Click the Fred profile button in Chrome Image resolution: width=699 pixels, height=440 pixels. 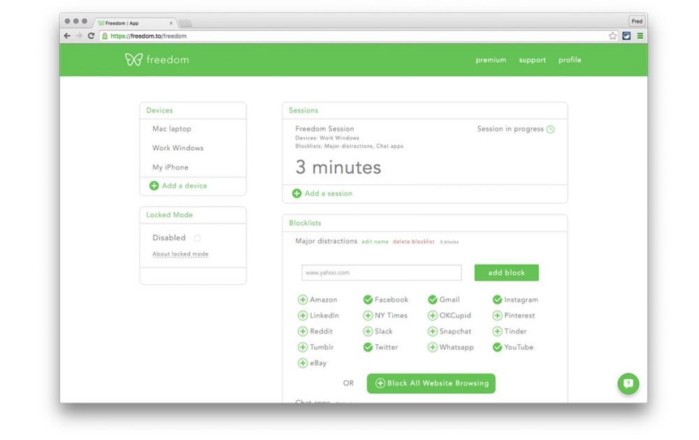point(637,22)
